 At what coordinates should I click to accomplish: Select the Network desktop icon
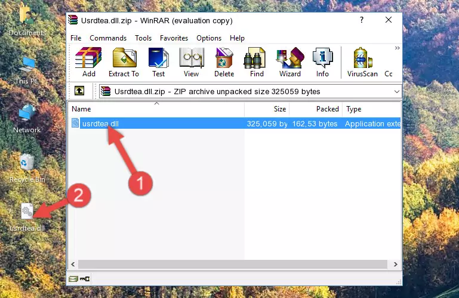pyautogui.click(x=27, y=119)
